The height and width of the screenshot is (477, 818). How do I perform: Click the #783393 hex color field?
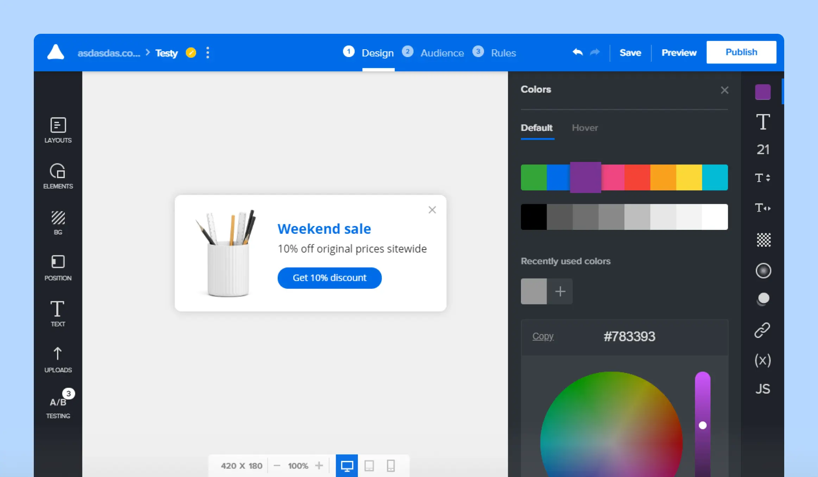tap(629, 337)
